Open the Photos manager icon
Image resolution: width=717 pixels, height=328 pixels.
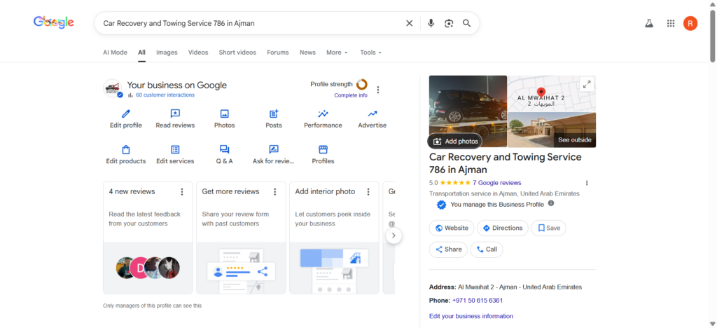[x=224, y=114]
